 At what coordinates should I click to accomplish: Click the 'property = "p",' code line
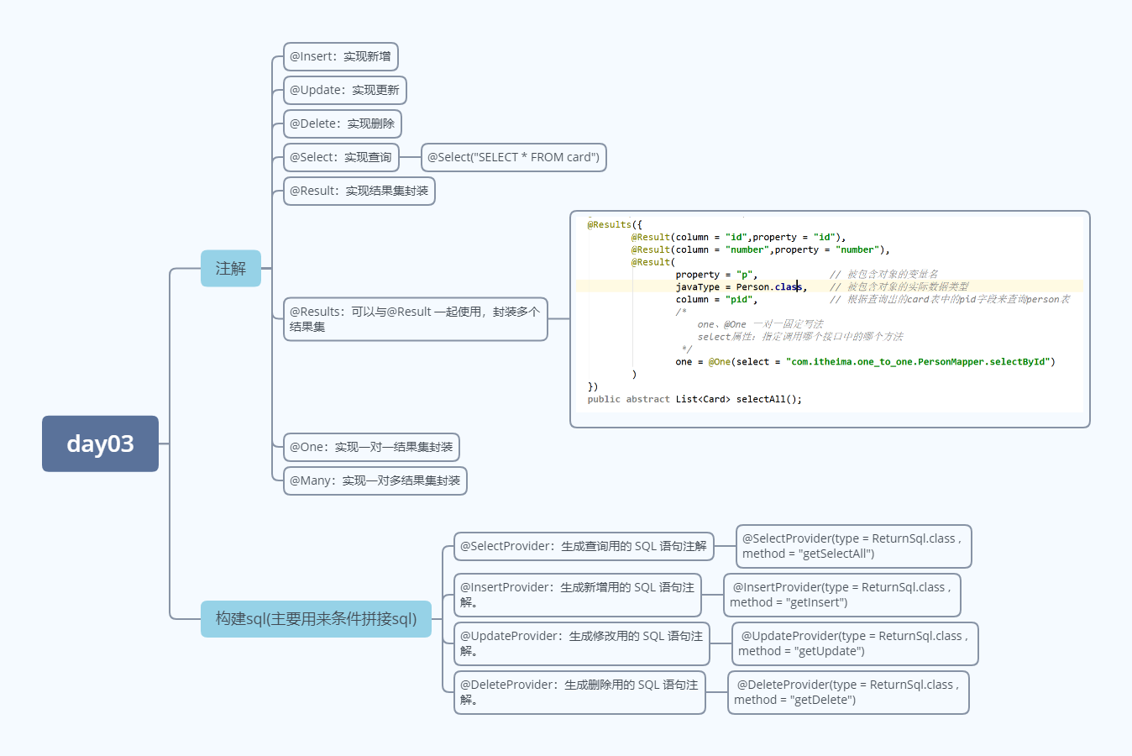click(x=716, y=275)
